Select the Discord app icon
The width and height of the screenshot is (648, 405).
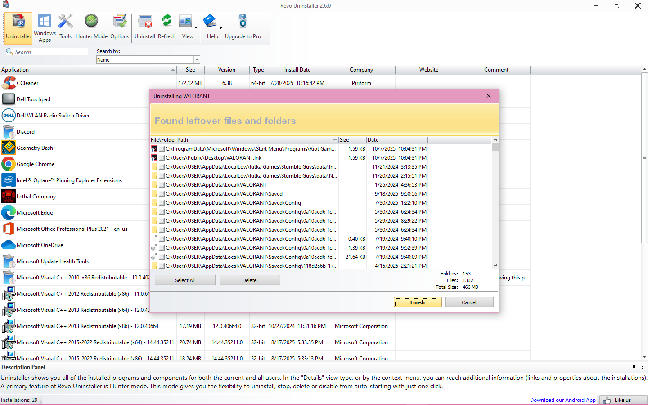click(9, 132)
